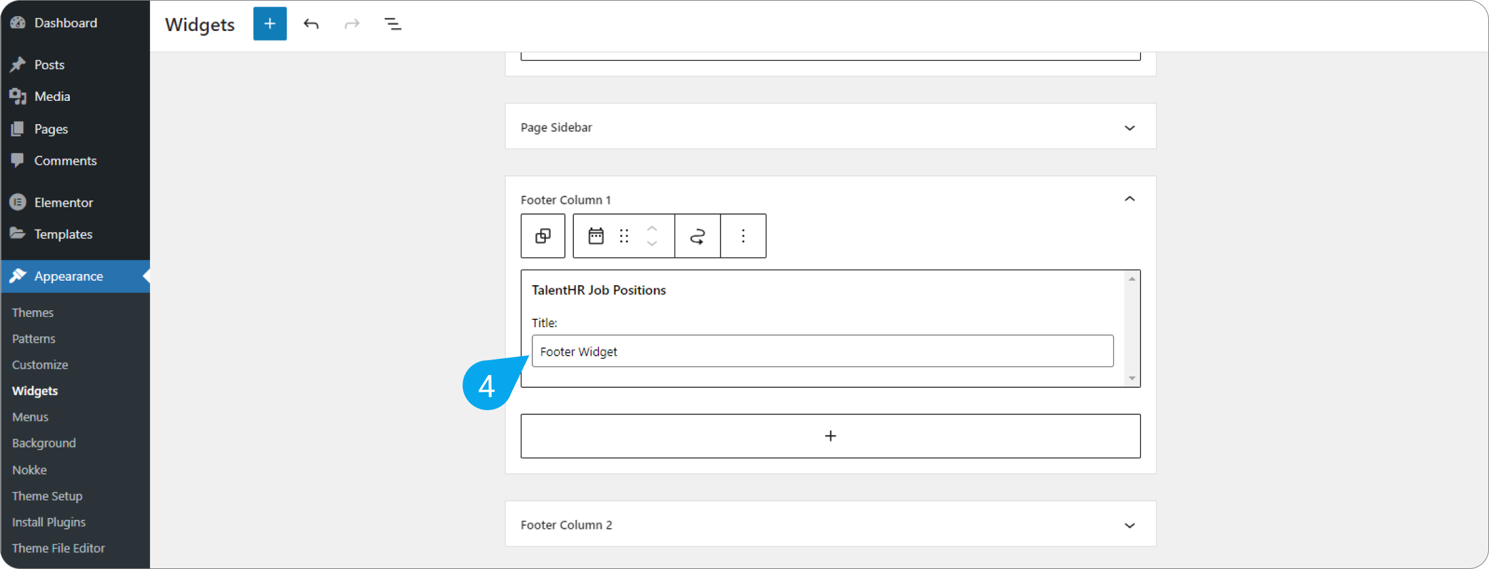The width and height of the screenshot is (1489, 569).
Task: Move widget up with the up arrow
Action: click(652, 228)
